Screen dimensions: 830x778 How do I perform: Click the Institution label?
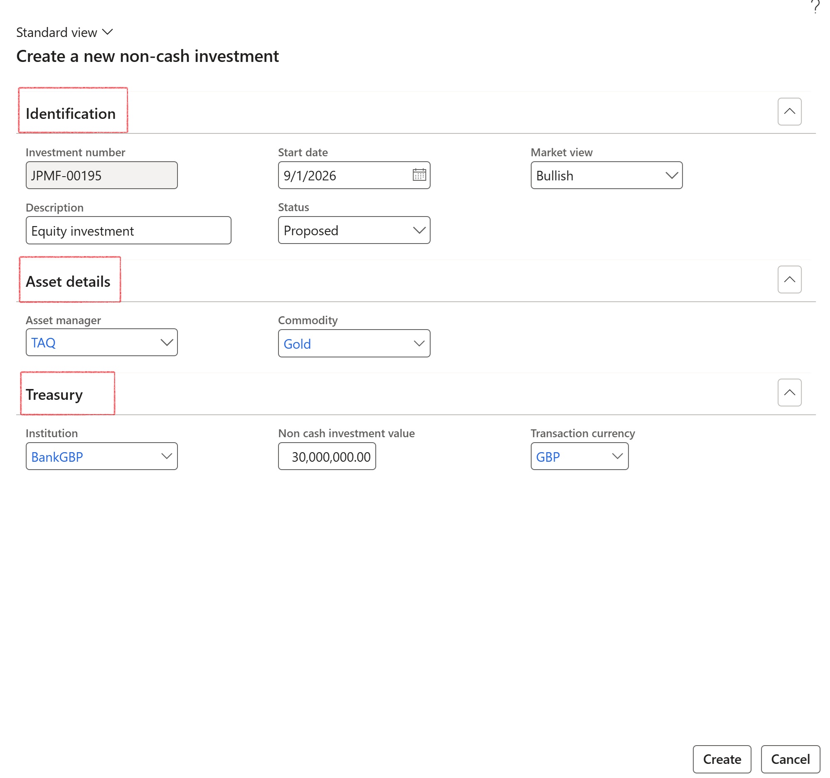tap(52, 433)
